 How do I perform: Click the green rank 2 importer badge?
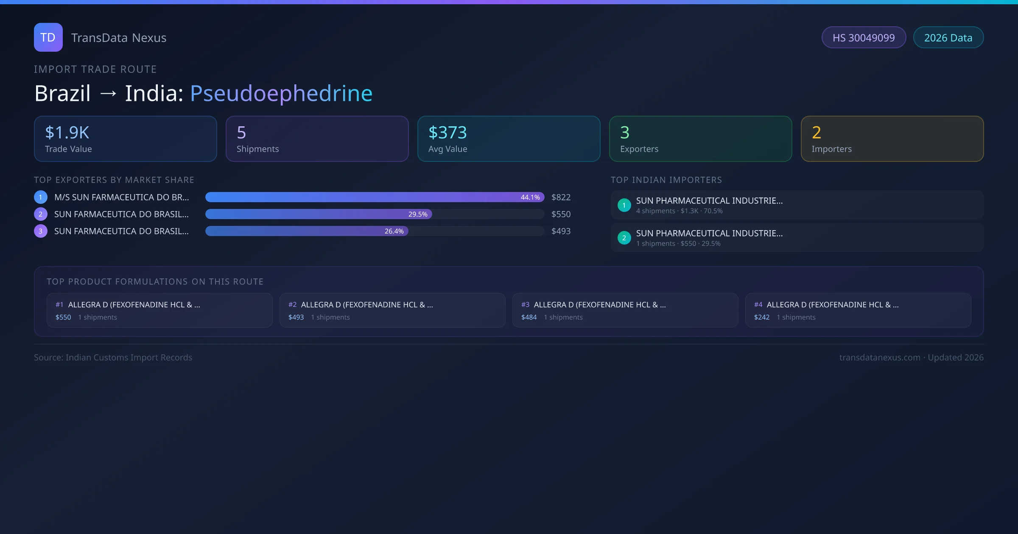(624, 238)
